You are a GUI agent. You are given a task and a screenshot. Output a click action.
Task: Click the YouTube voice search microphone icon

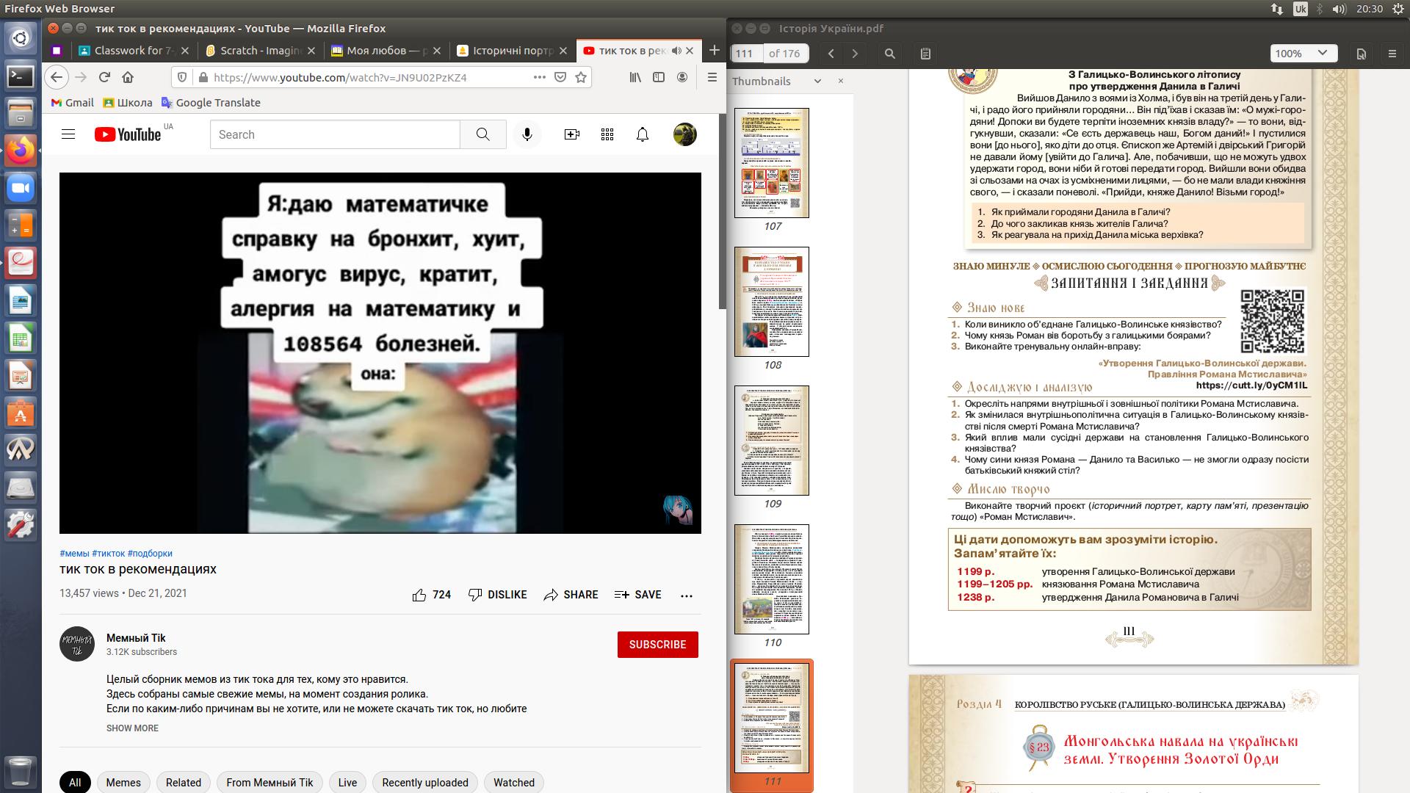coord(527,134)
